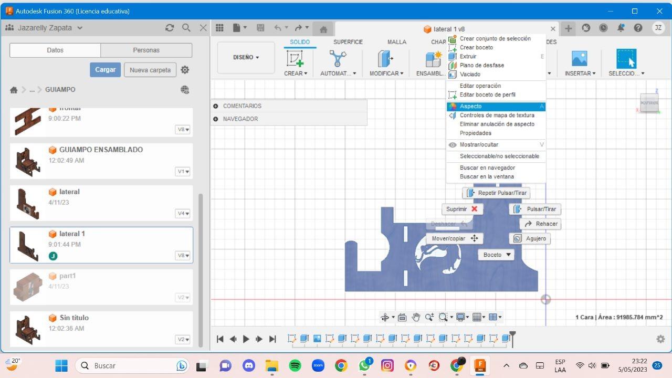Screen dimensions: 672x378
Task: Choose Crear boceto from the context menu
Action: 496,47
